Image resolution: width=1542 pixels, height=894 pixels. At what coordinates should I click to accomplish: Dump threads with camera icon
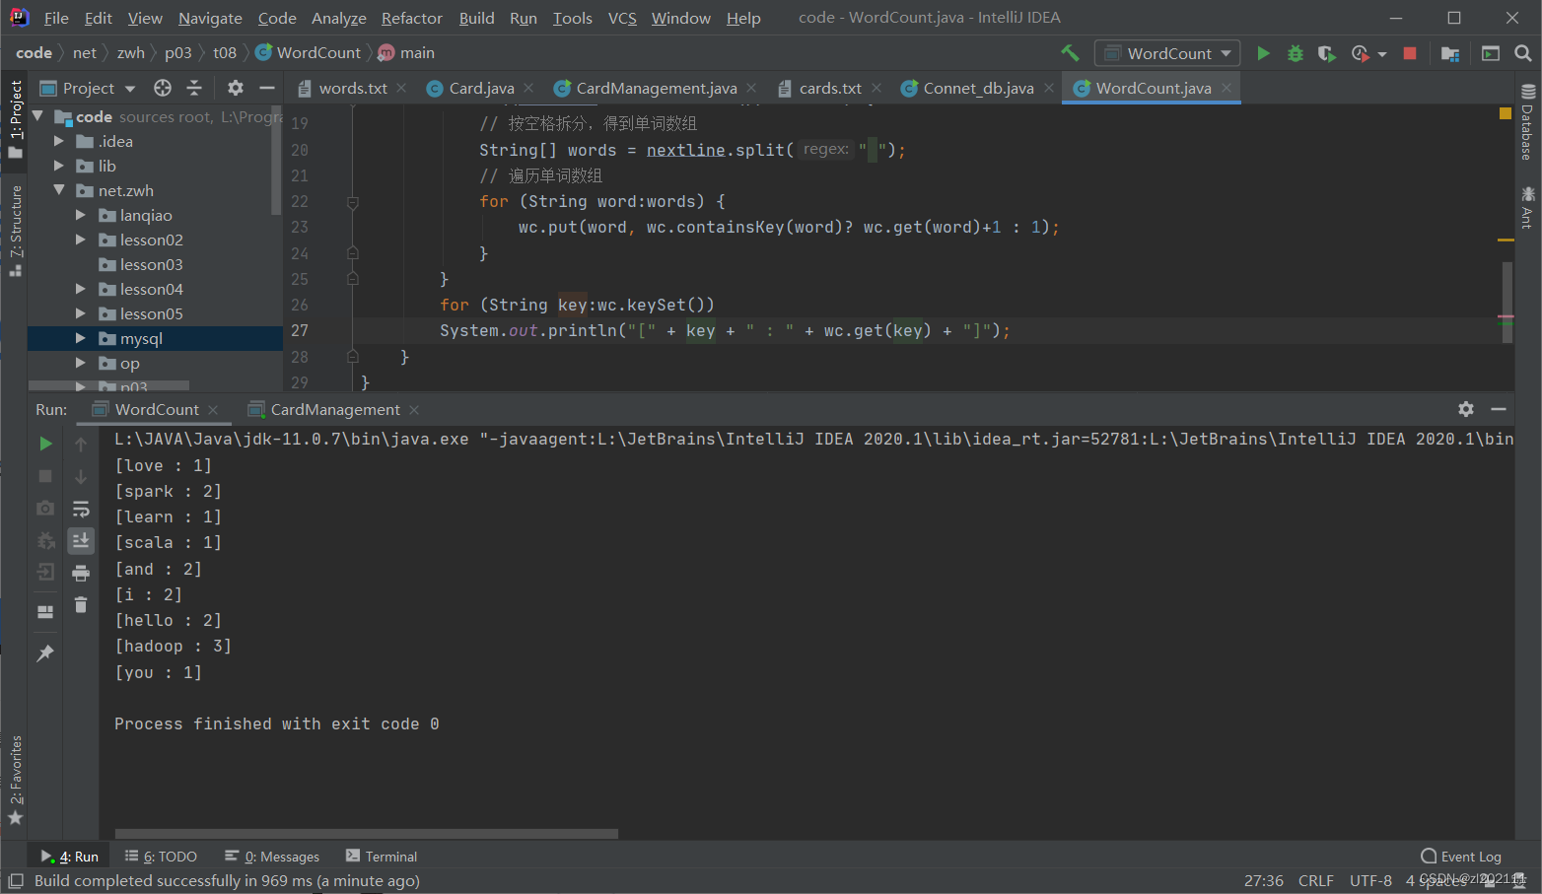45,509
